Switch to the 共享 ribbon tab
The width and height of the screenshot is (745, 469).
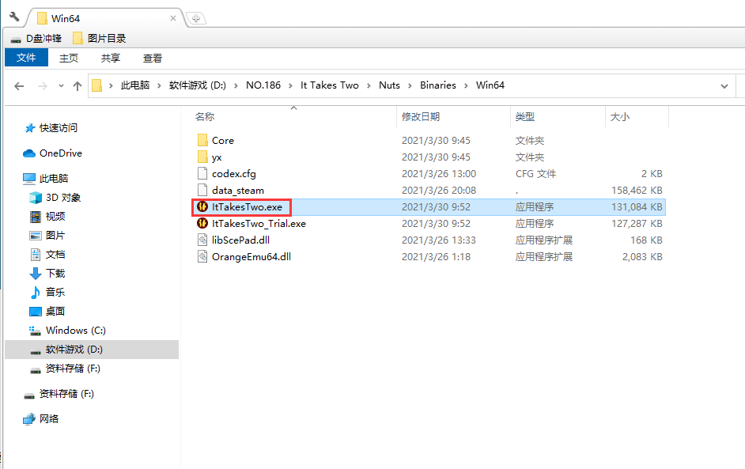[x=110, y=58]
